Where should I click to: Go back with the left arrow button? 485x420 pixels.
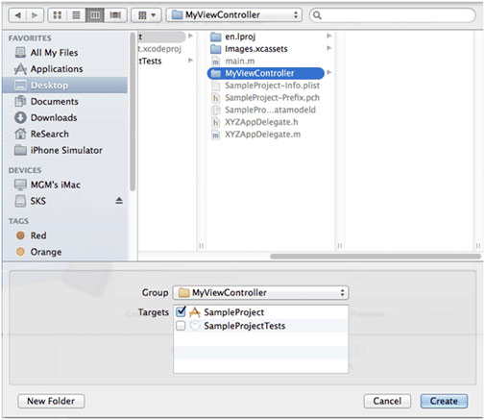tap(18, 15)
